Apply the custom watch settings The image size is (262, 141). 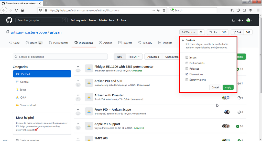[228, 87]
